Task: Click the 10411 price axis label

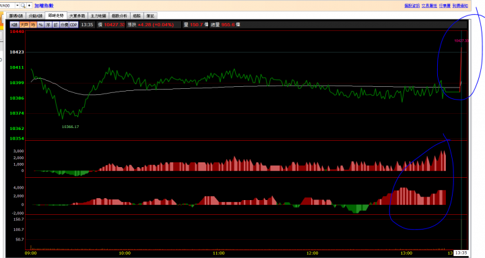Action: coord(17,67)
